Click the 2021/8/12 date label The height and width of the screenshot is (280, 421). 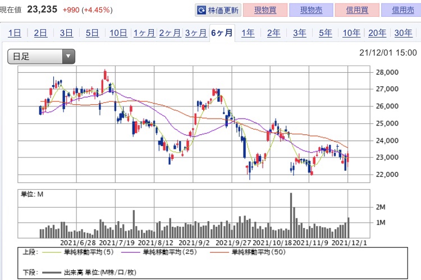tap(155, 243)
